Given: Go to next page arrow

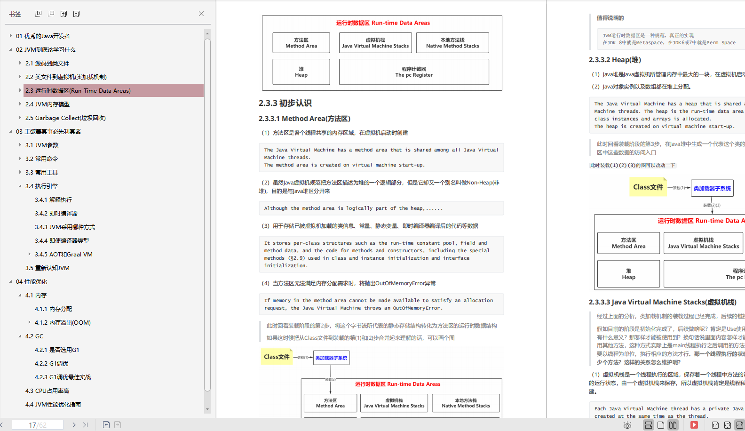Looking at the screenshot, I should pos(74,424).
